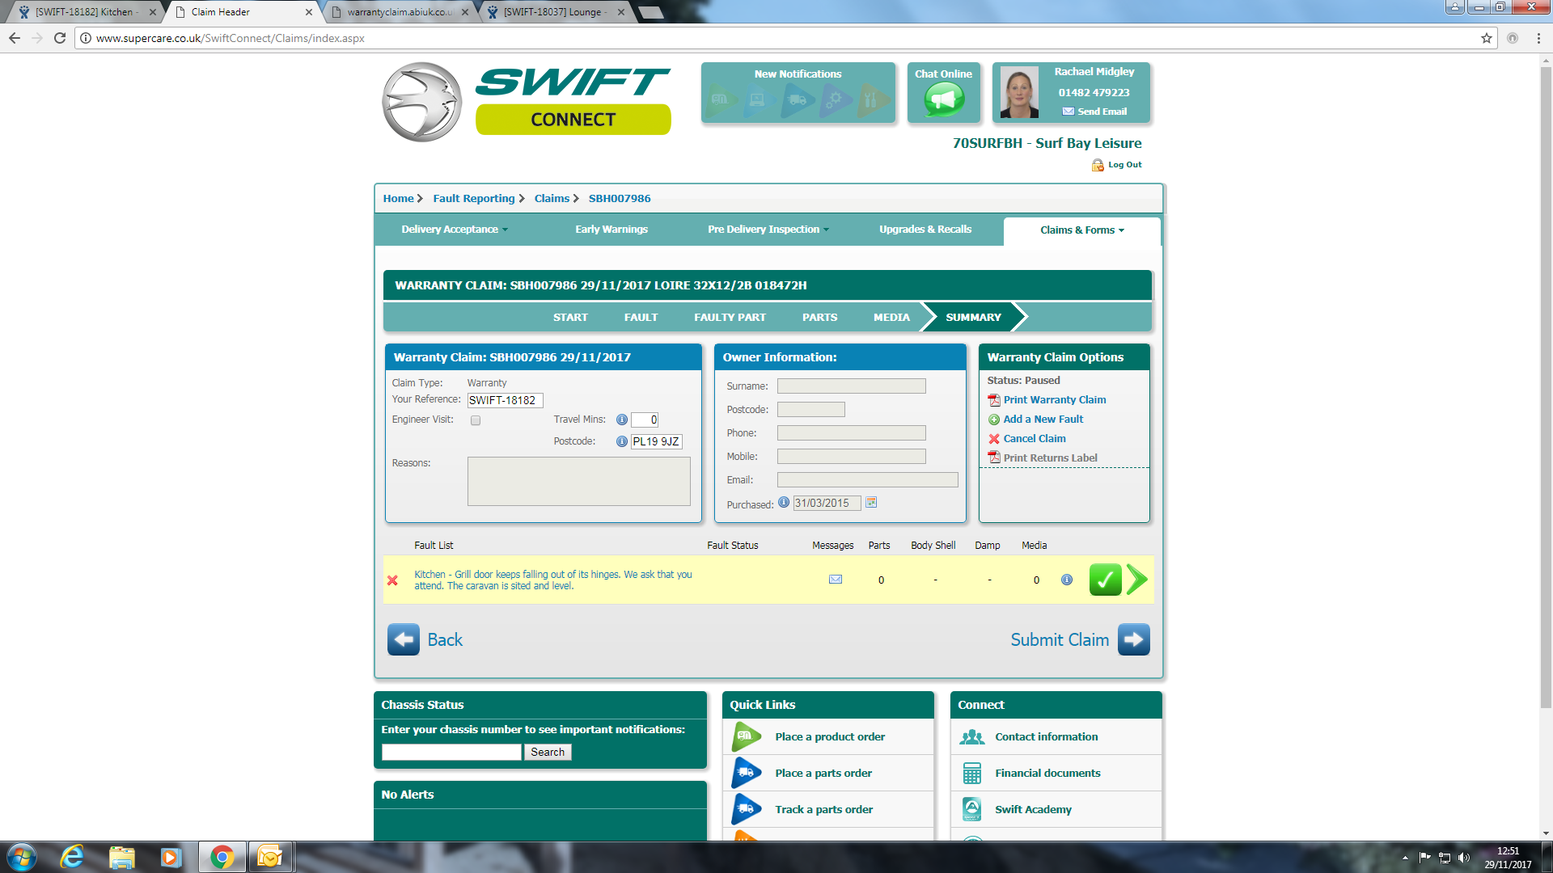
Task: Click the blue Back arrow icon
Action: click(x=403, y=639)
